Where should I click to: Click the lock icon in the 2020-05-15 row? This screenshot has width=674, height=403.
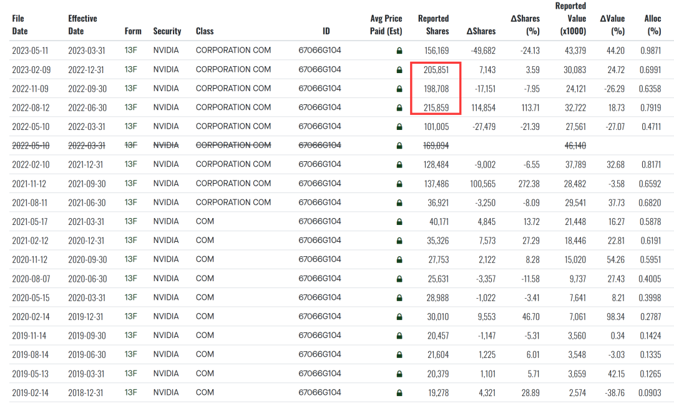pos(399,298)
